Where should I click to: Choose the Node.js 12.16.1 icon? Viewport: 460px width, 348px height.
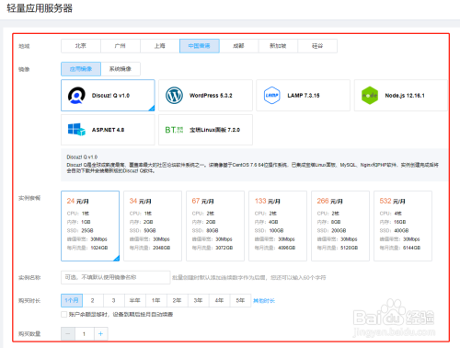pyautogui.click(x=370, y=96)
